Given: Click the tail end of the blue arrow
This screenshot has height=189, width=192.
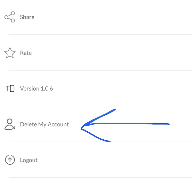Looking at the screenshot, I should (168, 124).
